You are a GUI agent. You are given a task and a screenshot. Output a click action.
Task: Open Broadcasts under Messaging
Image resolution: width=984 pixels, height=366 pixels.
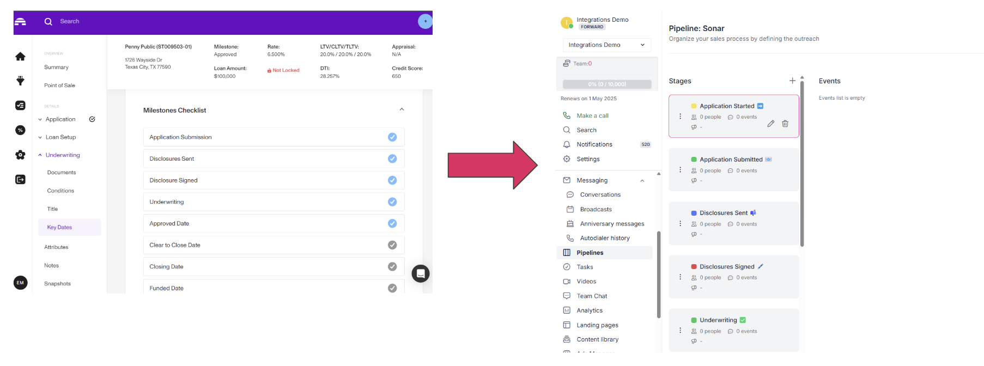[596, 209]
